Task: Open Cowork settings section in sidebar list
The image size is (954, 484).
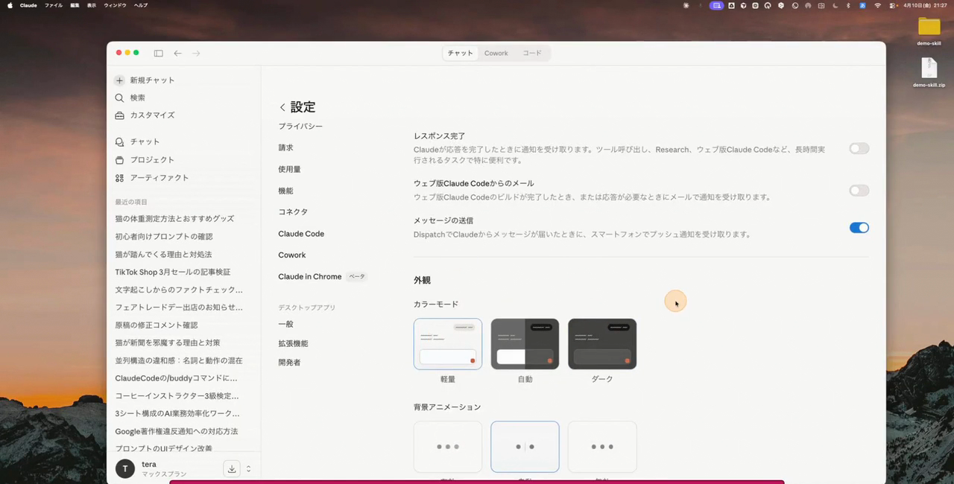Action: click(292, 255)
